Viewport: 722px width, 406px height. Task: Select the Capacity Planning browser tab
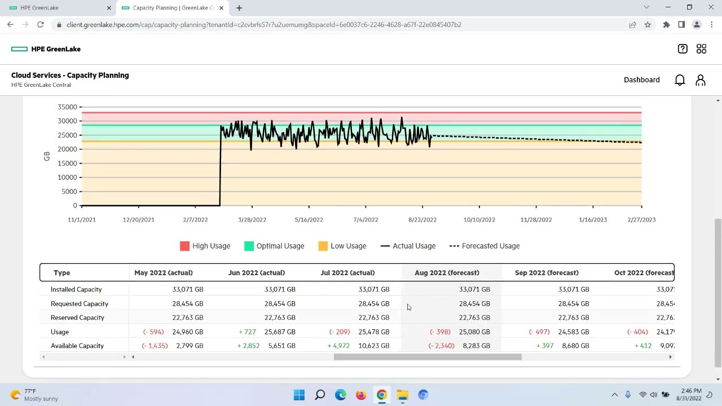[x=173, y=8]
